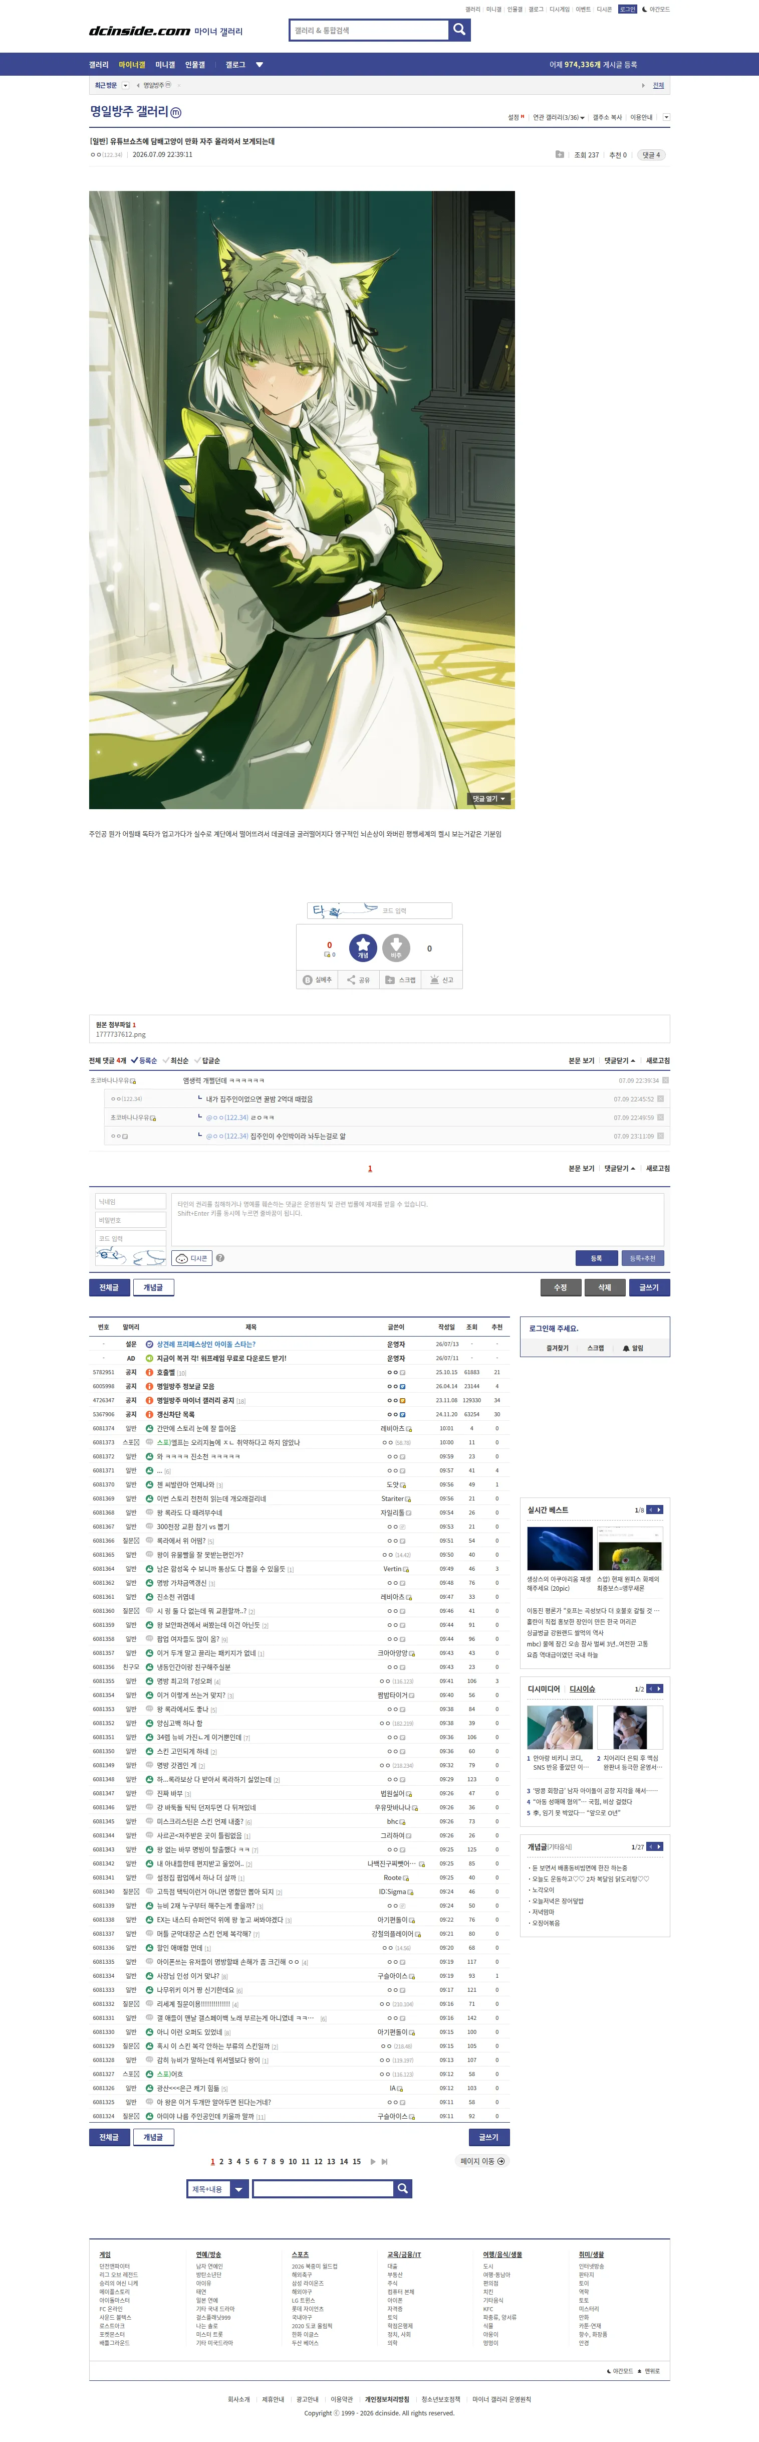Click the magnifier icon in the 제목+내용 search
The image size is (759, 2442).
(403, 2189)
